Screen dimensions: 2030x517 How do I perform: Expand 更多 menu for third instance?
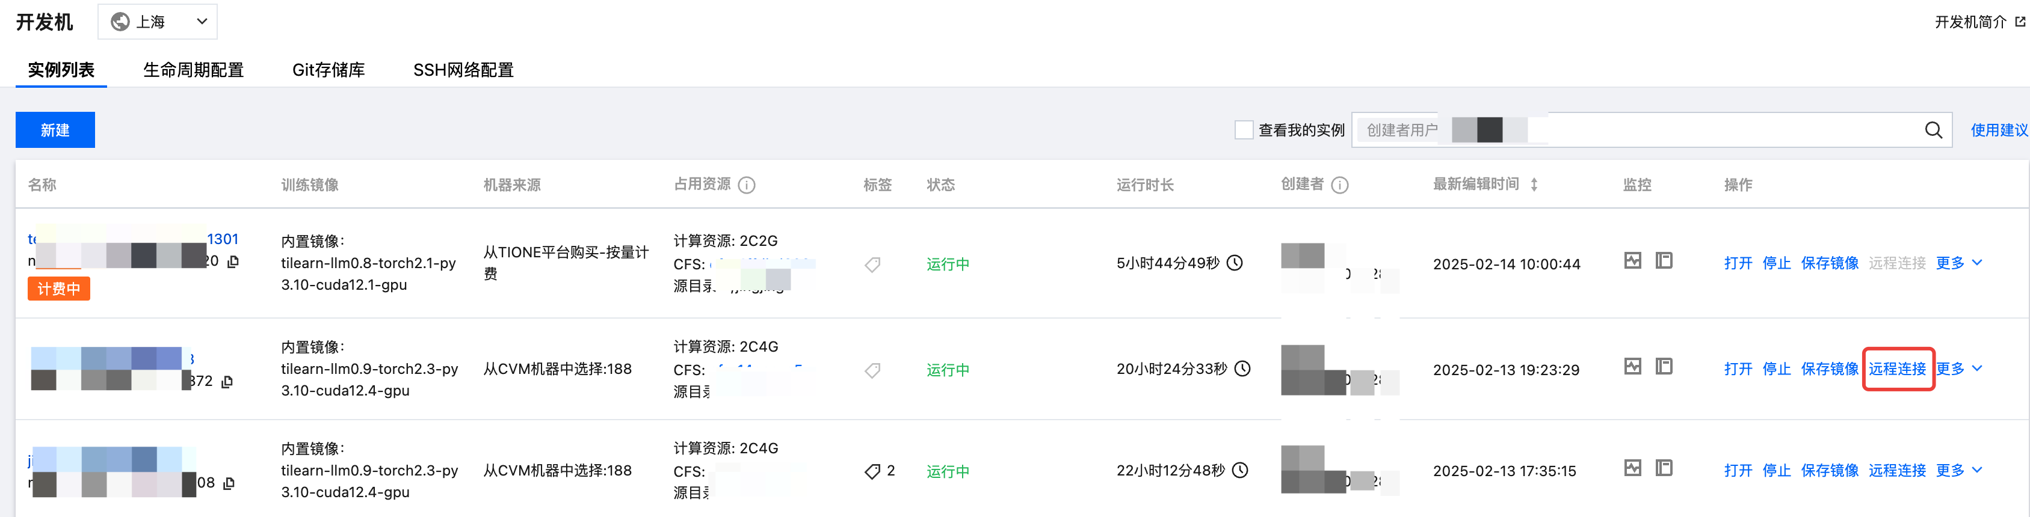click(x=1958, y=471)
